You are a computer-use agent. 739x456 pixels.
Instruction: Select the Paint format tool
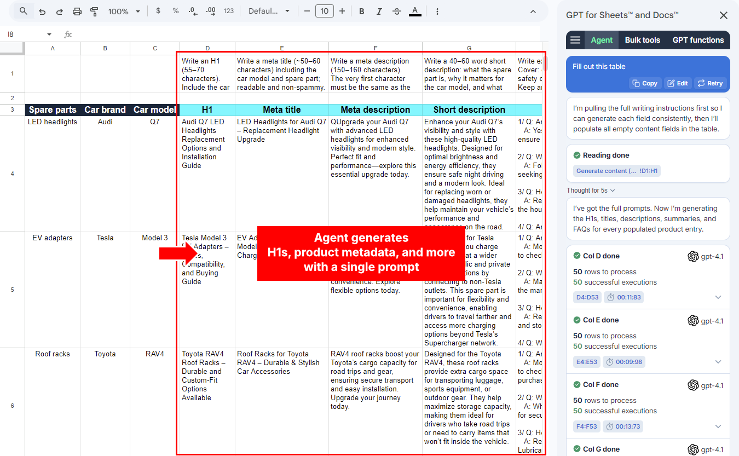[94, 10]
